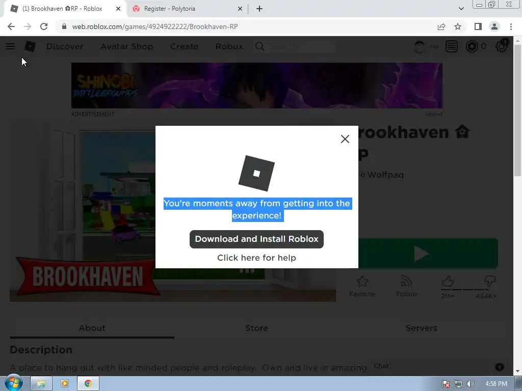Screen dimensions: 522x391
Task: Open the settings gear icon
Action: (x=502, y=46)
